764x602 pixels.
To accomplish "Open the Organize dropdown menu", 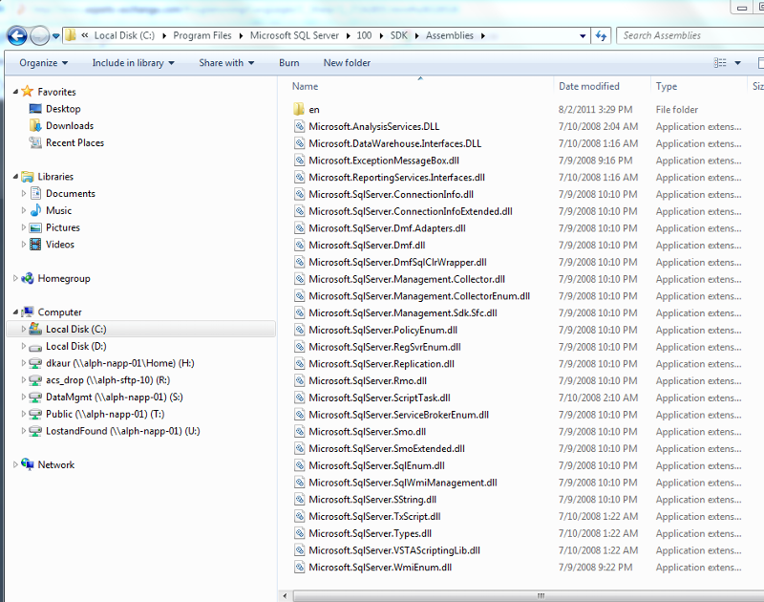I will tap(42, 62).
